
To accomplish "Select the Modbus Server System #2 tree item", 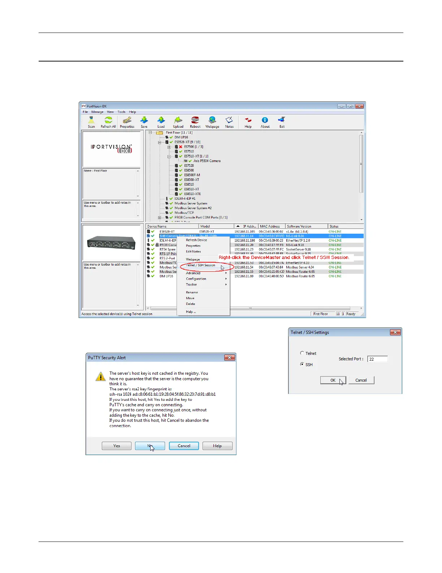I will (193, 208).
